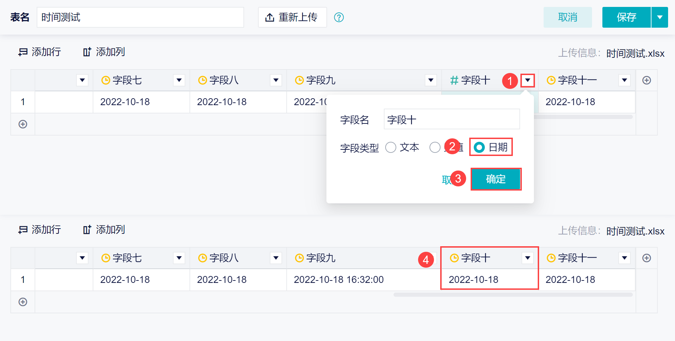Screen dimensions: 675x341
Task: Click the 字段名 input field in popup
Action: [x=452, y=120]
